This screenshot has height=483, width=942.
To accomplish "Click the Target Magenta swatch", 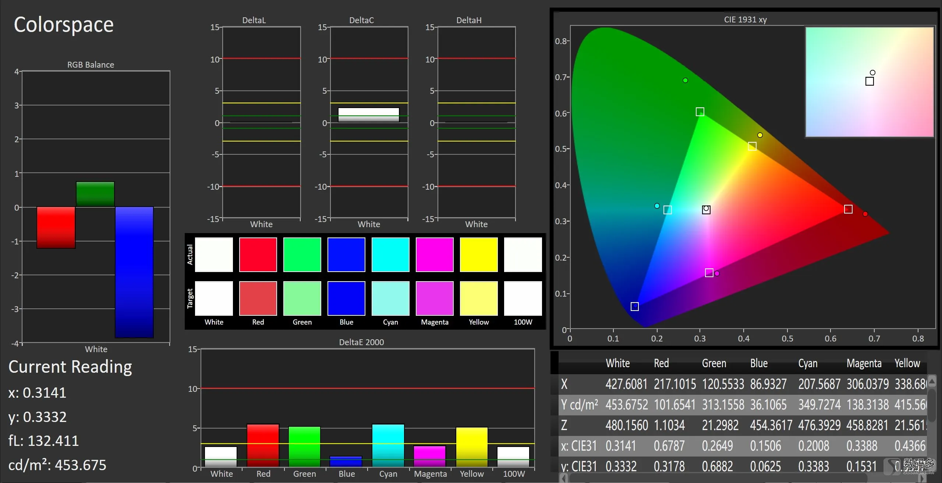I will (x=435, y=298).
